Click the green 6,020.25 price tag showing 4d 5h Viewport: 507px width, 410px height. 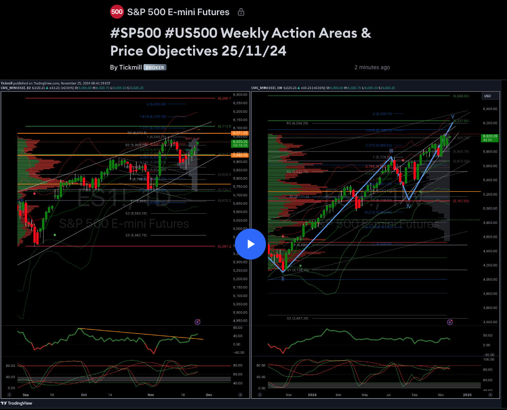[x=490, y=138]
